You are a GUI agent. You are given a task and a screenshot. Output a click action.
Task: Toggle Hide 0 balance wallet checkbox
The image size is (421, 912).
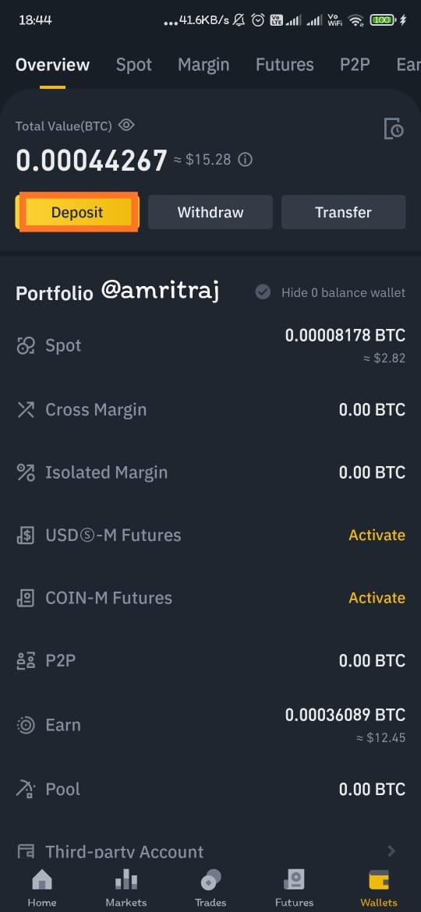pos(263,292)
